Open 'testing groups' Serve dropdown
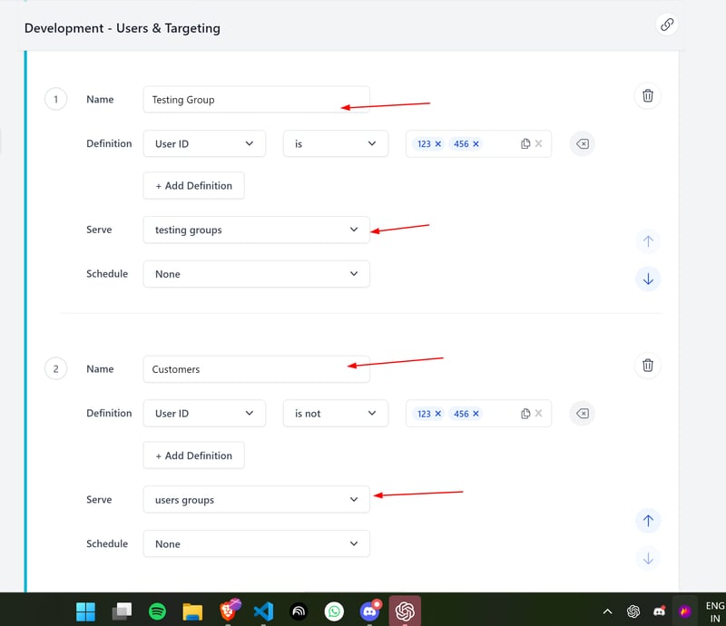The width and height of the screenshot is (726, 626). [x=256, y=230]
